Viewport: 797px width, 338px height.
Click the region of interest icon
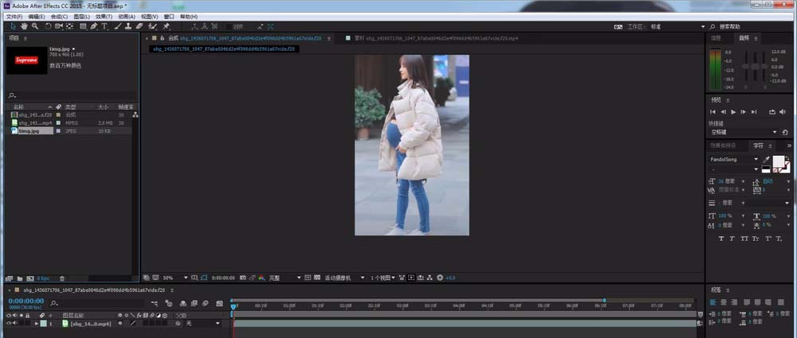point(308,278)
